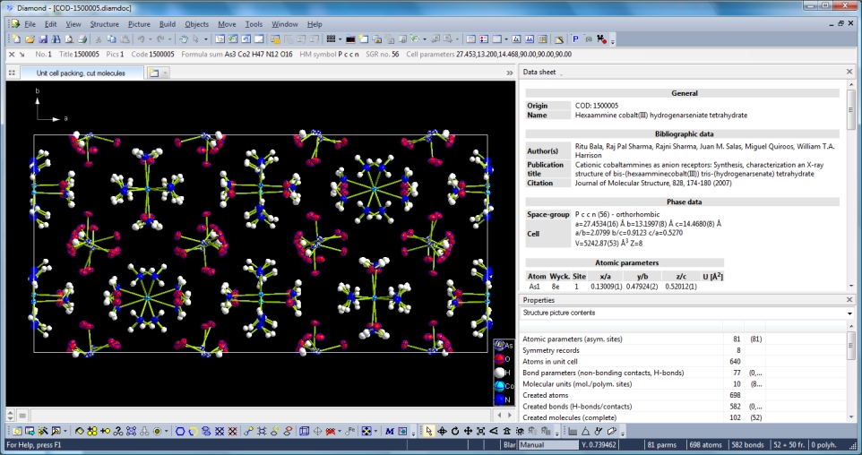This screenshot has height=455, width=862.
Task: Click the Print icon in toolbar
Action: point(82,39)
